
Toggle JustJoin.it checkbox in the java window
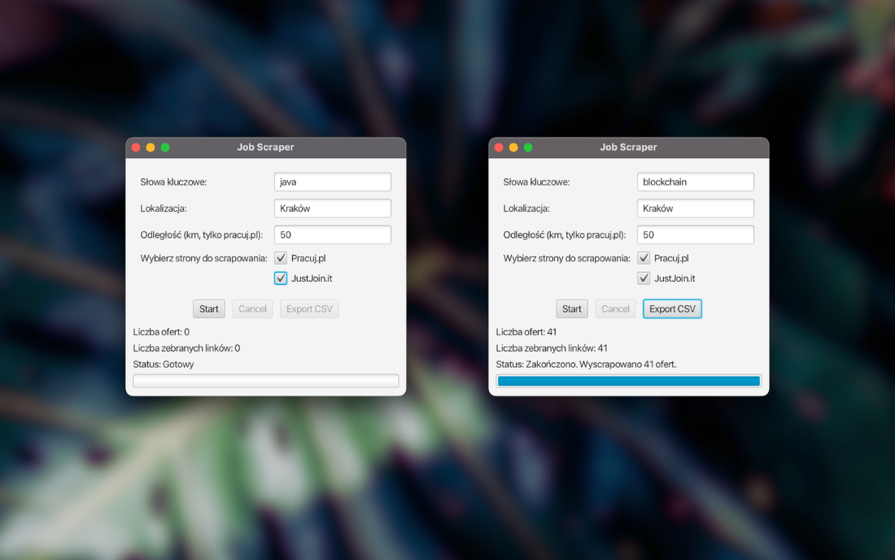[281, 278]
